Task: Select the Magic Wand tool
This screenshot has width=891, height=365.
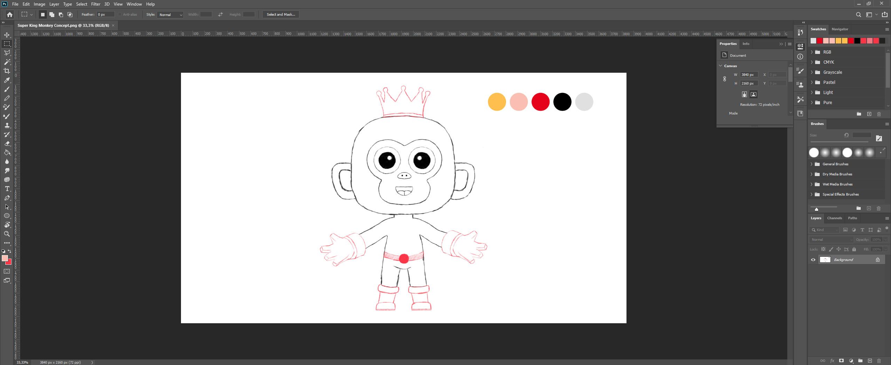Action: pos(7,62)
